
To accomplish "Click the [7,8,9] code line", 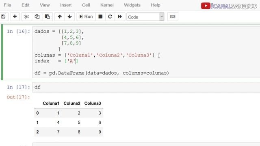I will click(71, 43).
